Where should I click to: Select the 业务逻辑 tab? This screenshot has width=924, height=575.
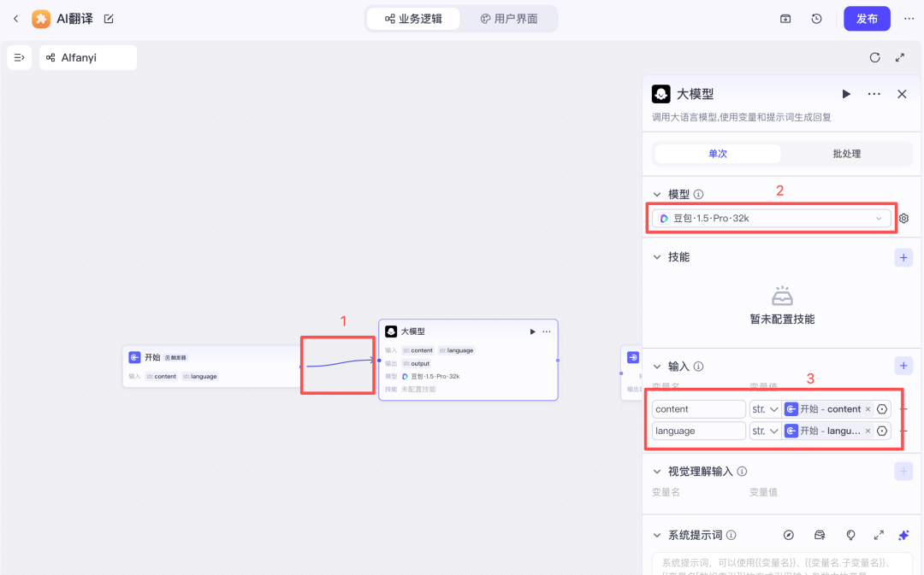[x=414, y=19]
